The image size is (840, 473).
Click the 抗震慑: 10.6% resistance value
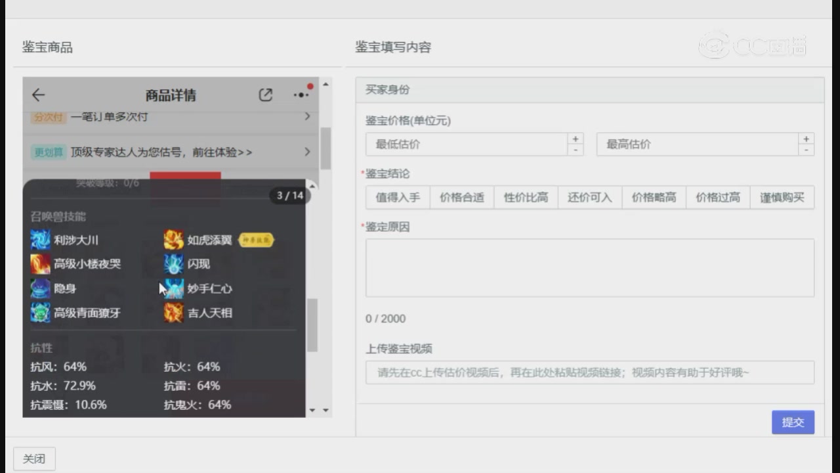coord(68,405)
